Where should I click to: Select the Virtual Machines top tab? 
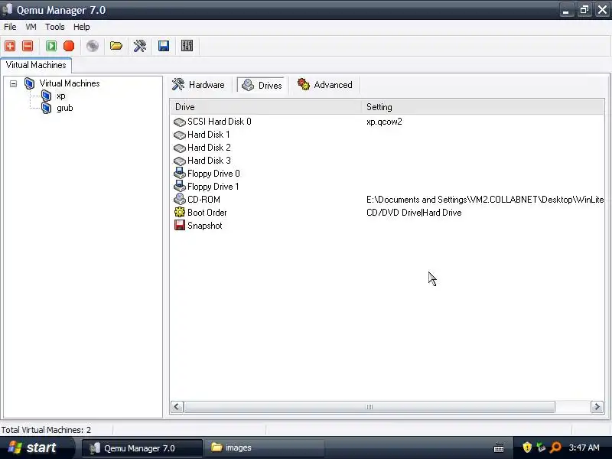[x=36, y=65]
